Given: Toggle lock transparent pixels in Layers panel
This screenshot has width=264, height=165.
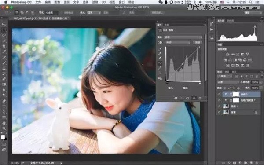Looking at the screenshot, I should click(225, 88).
